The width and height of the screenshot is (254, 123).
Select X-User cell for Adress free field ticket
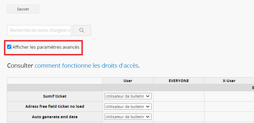pos(229,107)
